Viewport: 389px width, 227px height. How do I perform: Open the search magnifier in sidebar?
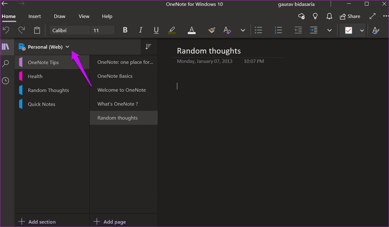pos(6,64)
